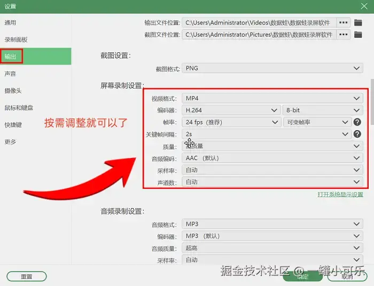Image resolution: width=374 pixels, height=286 pixels.
Task: Expand the 2s keyframe interval dropdown
Action: [267, 134]
